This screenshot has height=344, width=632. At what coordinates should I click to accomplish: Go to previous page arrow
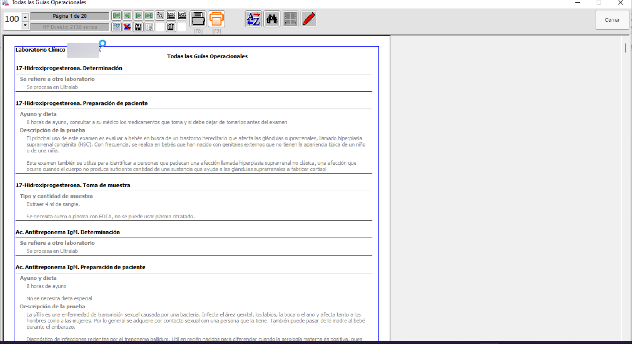127,16
